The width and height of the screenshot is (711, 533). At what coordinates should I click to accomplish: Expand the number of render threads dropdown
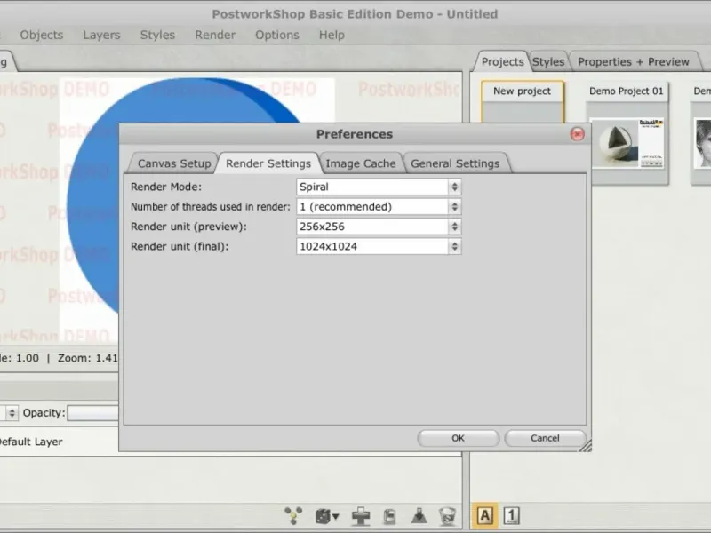(x=379, y=207)
